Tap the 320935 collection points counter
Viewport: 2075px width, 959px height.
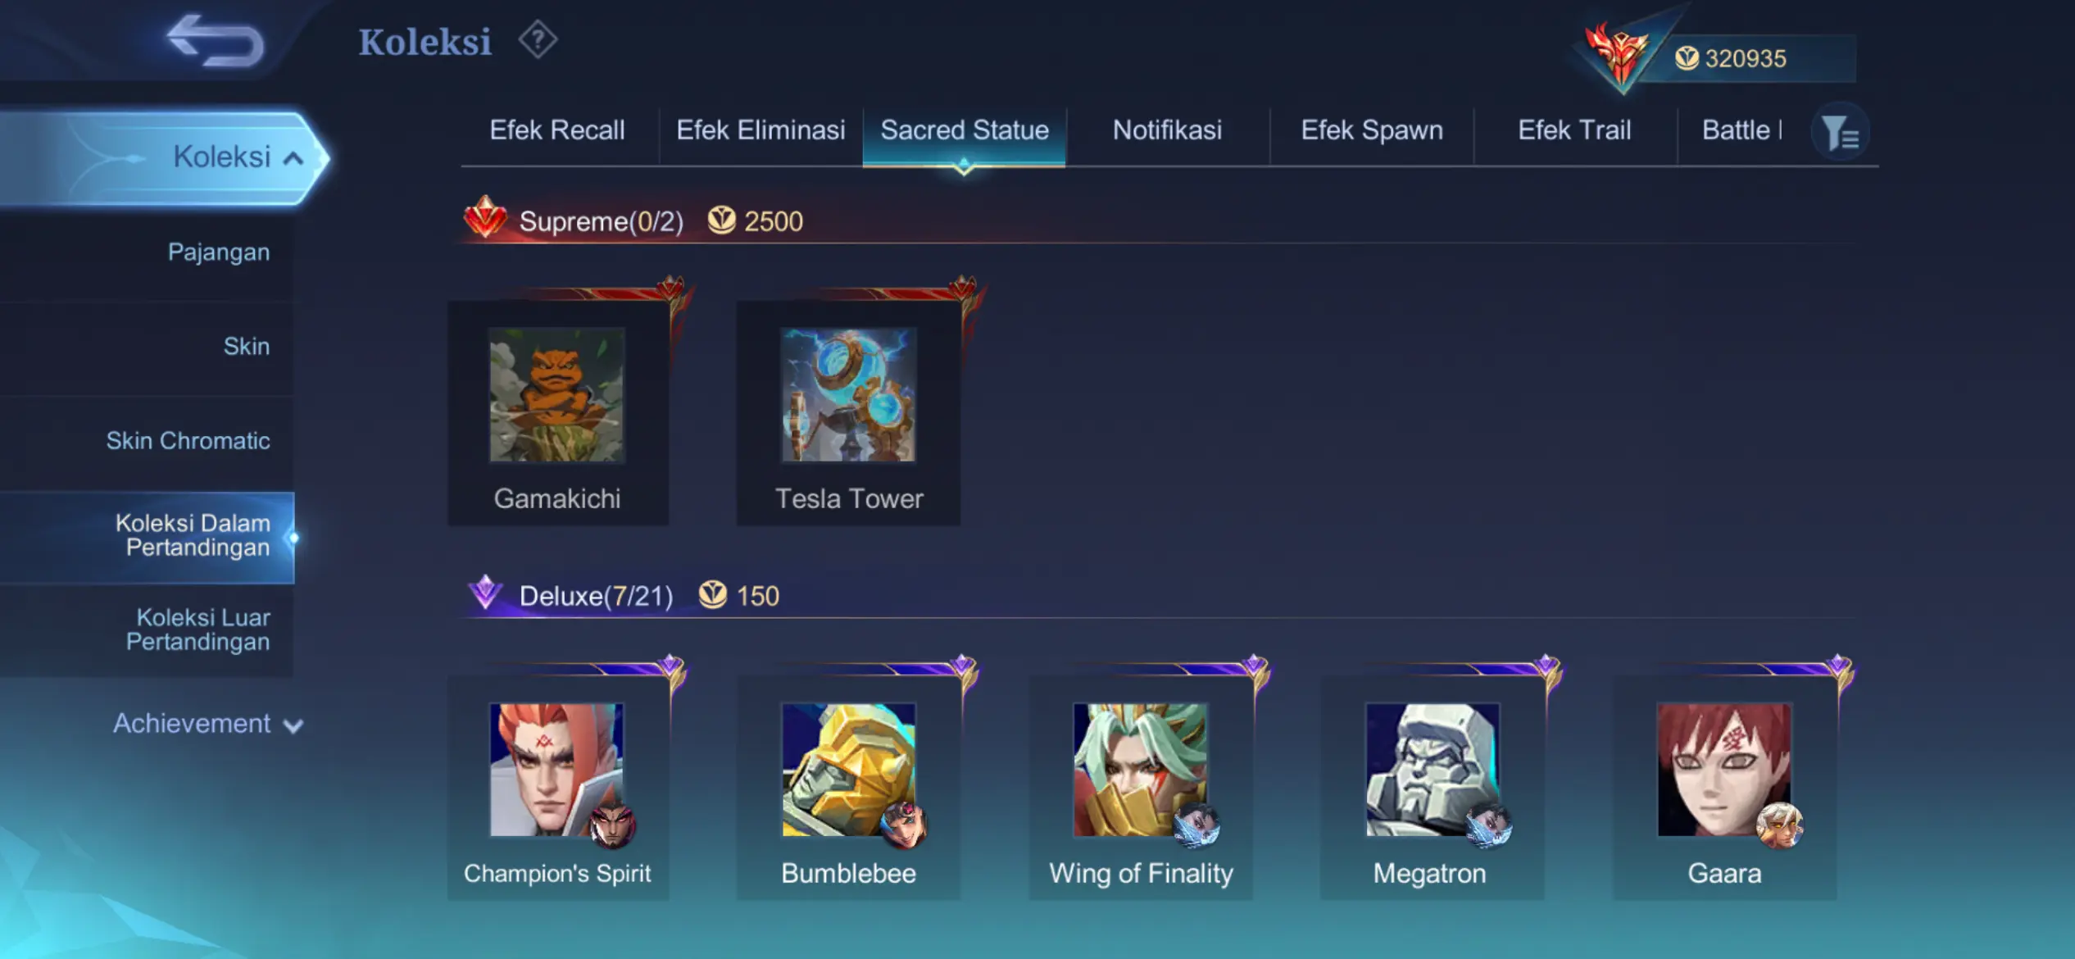click(1746, 58)
